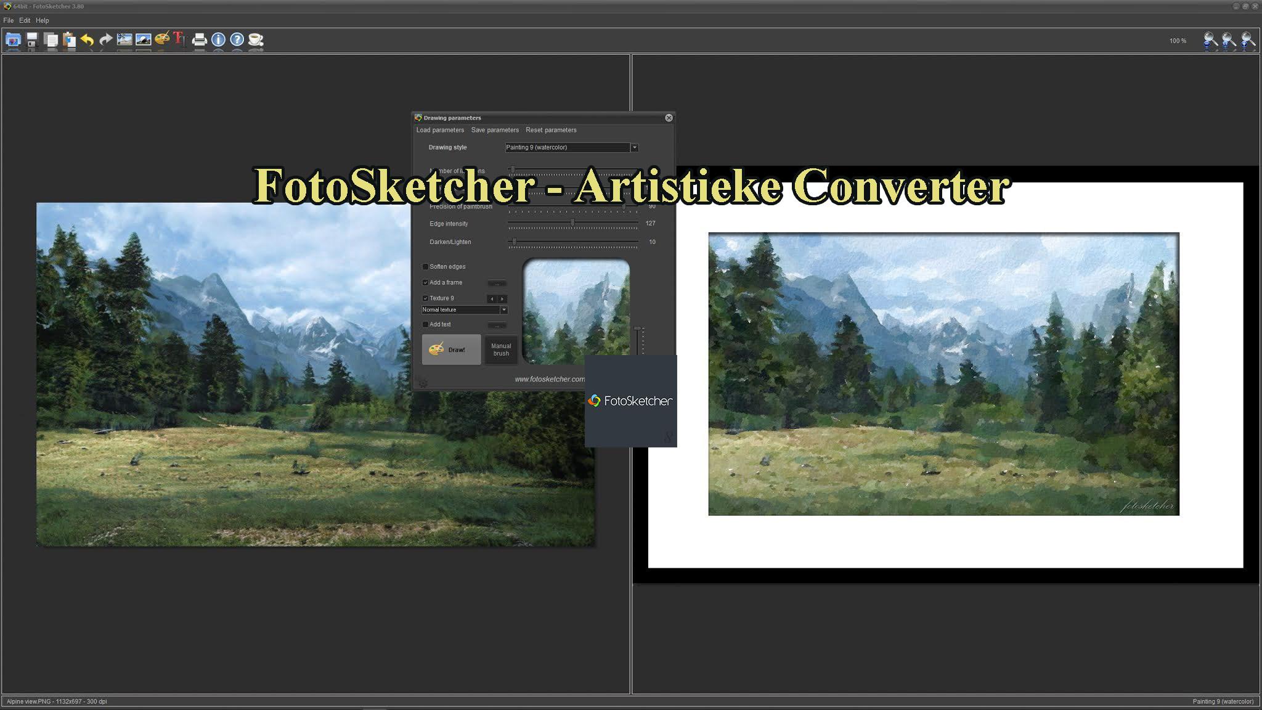This screenshot has width=1262, height=710.
Task: Click the original Alpine view source image
Action: (315, 374)
